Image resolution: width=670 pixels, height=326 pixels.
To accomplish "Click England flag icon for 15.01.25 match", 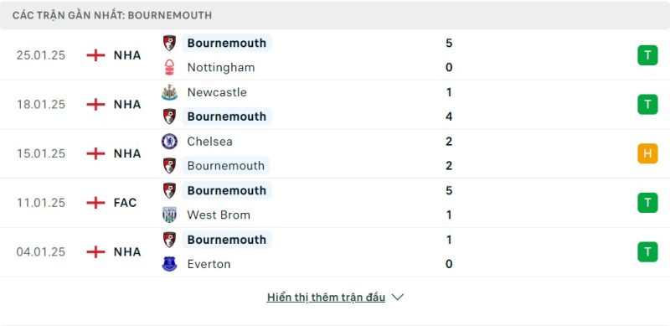I will click(95, 153).
